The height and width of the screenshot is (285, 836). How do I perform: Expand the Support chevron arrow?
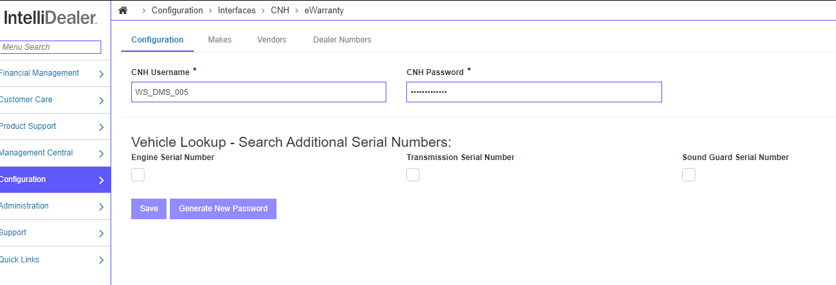(x=101, y=233)
